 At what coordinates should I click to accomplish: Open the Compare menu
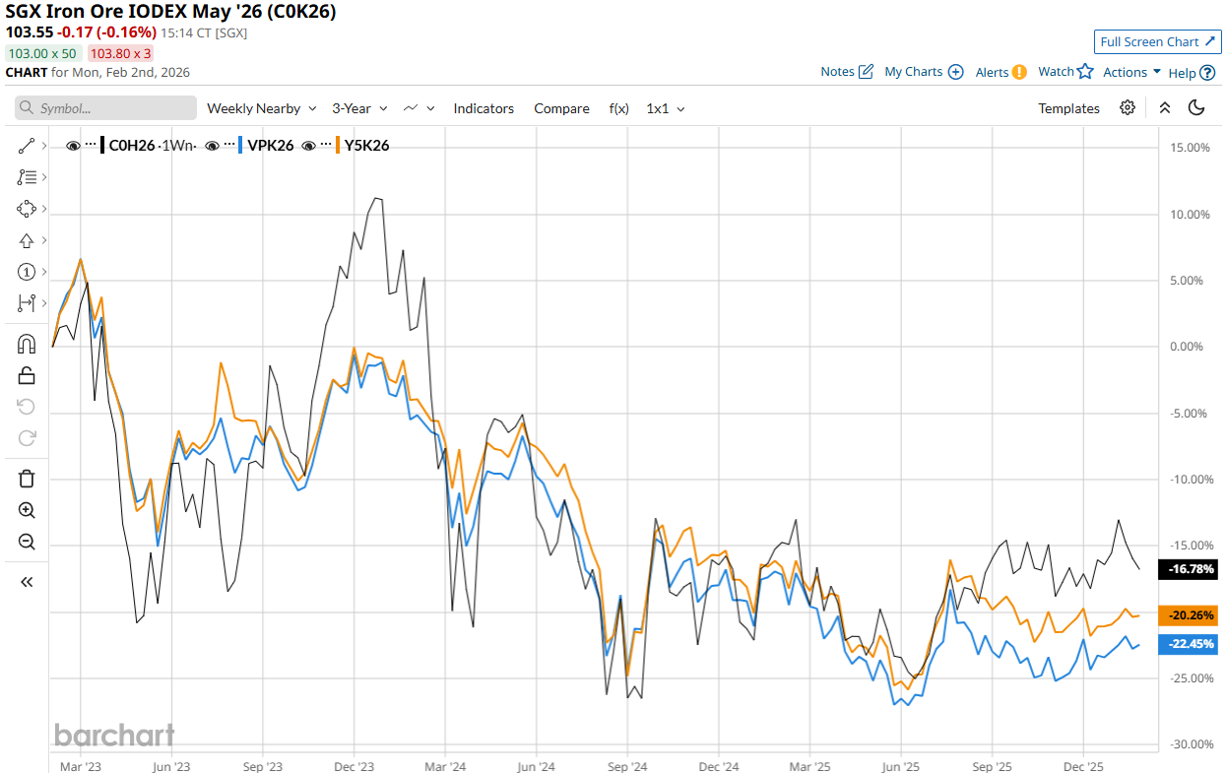tap(561, 108)
